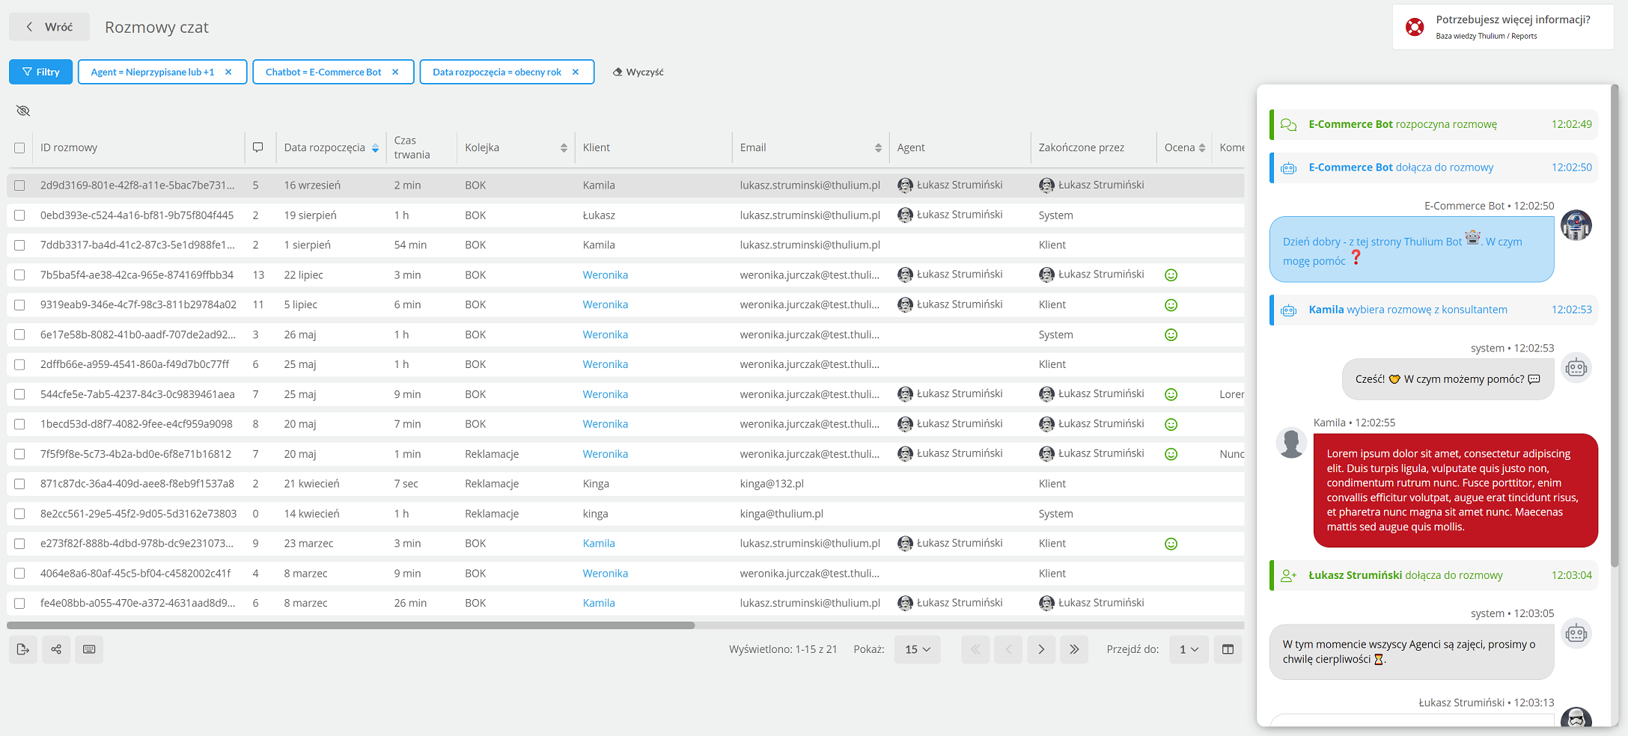Click the agent-joined icon next to Łukasz Strumiński

(x=1288, y=575)
